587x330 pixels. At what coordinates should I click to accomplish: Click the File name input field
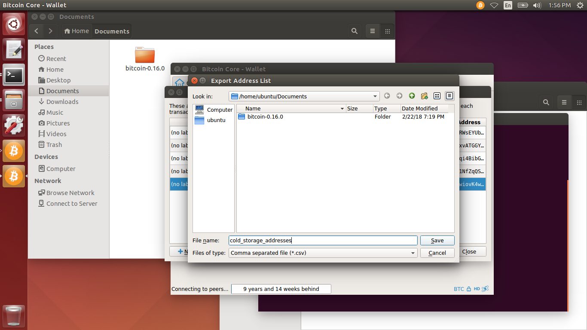(323, 241)
